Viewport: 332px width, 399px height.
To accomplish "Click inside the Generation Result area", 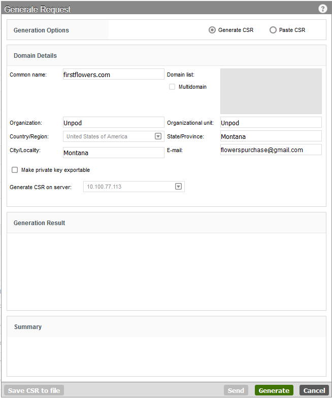I will click(167, 272).
